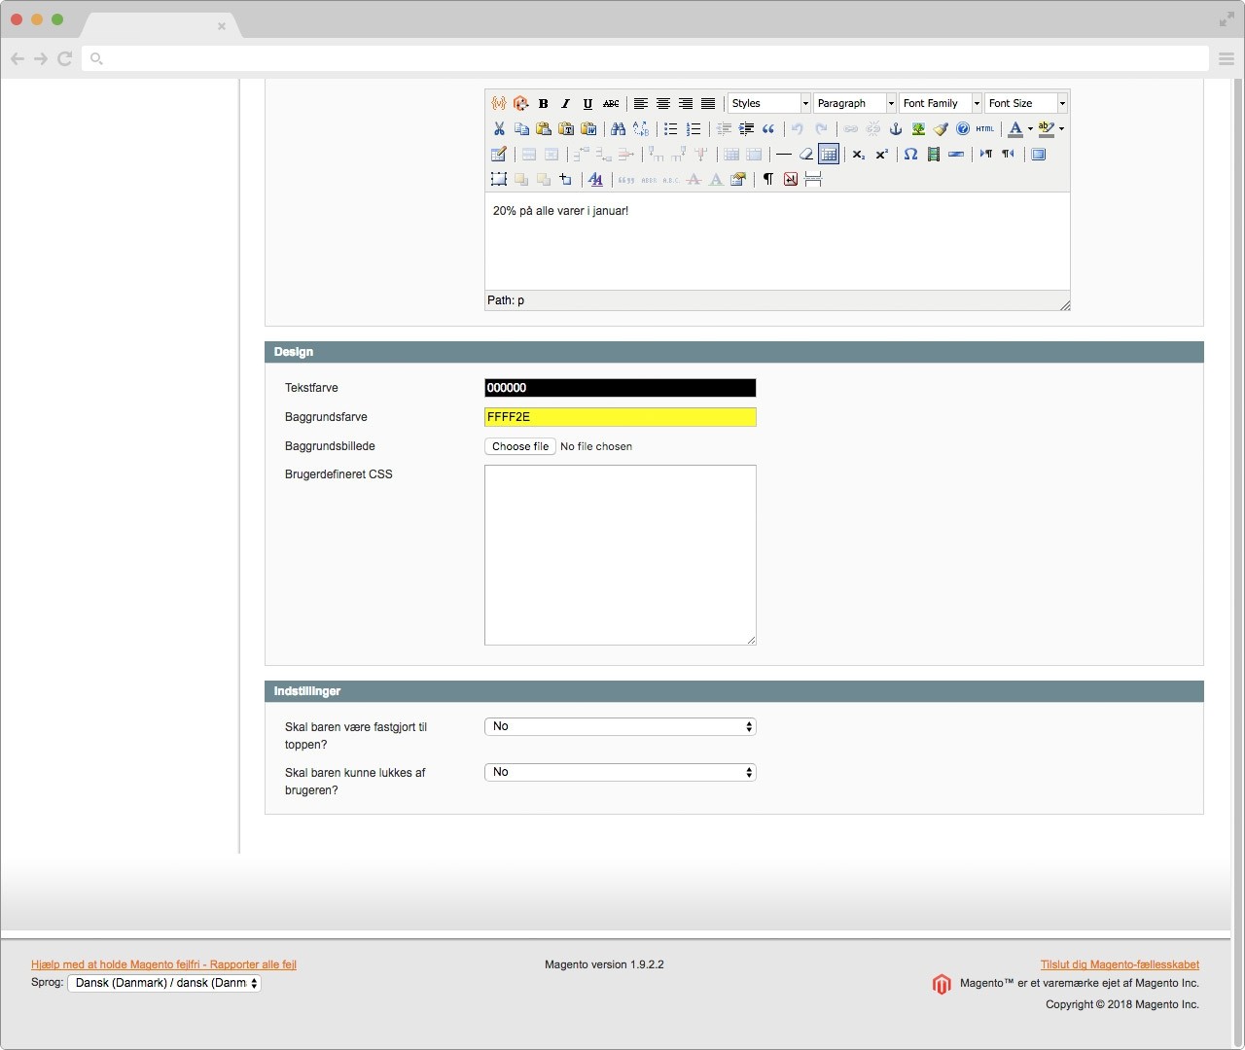
Task: Toggle bold formatting in the editor
Action: click(543, 103)
